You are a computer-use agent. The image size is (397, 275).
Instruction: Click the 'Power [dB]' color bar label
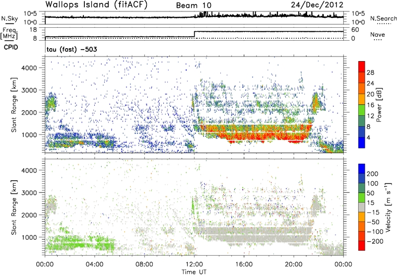click(379, 105)
